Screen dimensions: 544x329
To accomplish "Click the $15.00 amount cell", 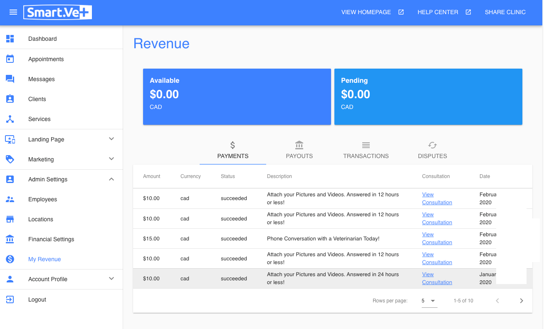I will (151, 239).
